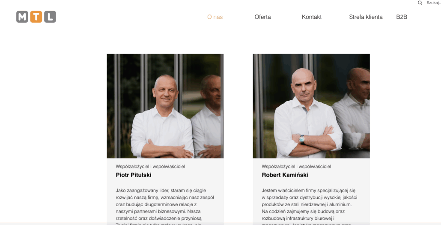Click Robert Kamiński's portrait photo
This screenshot has height=225, width=441.
point(311,106)
